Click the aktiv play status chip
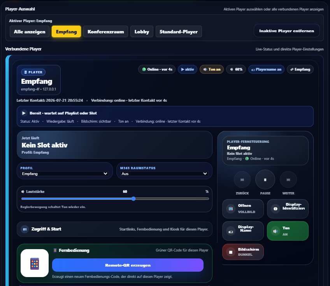This screenshot has height=286, width=330. (187, 69)
